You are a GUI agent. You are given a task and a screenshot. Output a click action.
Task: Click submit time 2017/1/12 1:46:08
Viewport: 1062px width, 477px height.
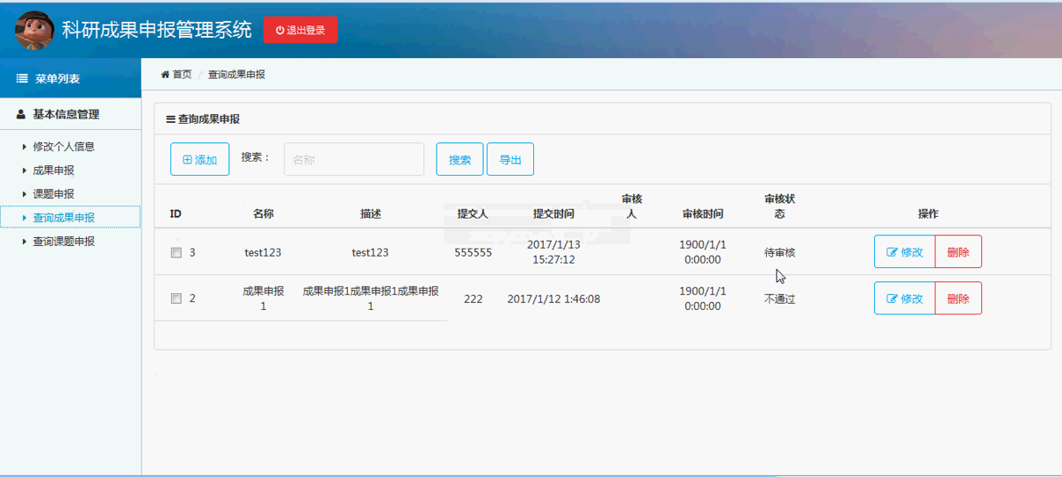(x=553, y=299)
